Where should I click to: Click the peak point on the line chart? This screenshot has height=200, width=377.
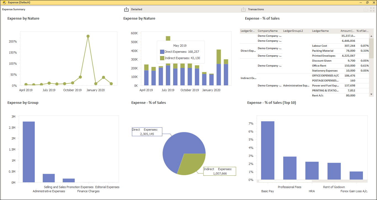coord(88,36)
